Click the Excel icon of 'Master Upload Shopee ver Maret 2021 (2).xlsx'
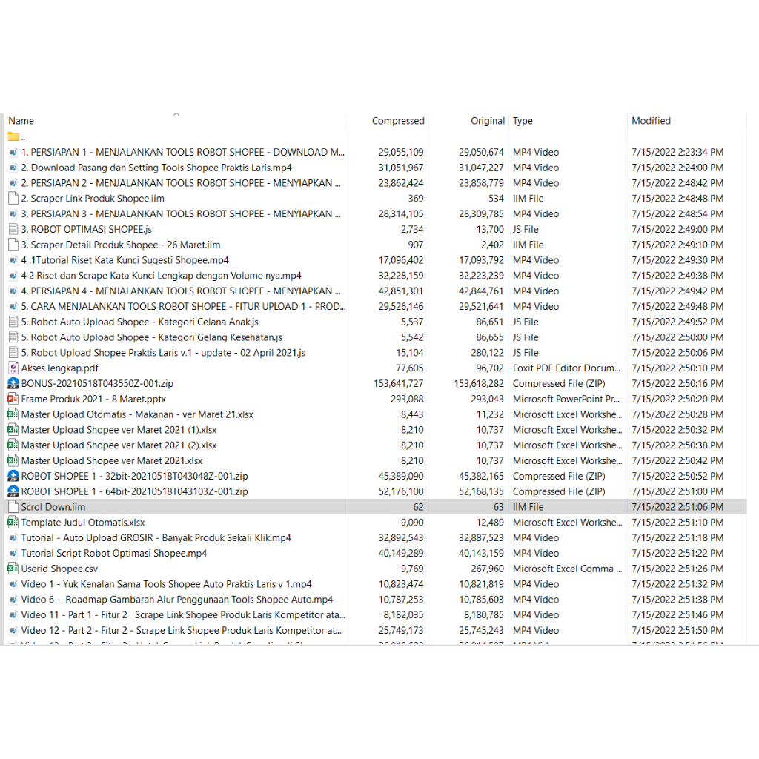This screenshot has height=759, width=759. tap(13, 445)
